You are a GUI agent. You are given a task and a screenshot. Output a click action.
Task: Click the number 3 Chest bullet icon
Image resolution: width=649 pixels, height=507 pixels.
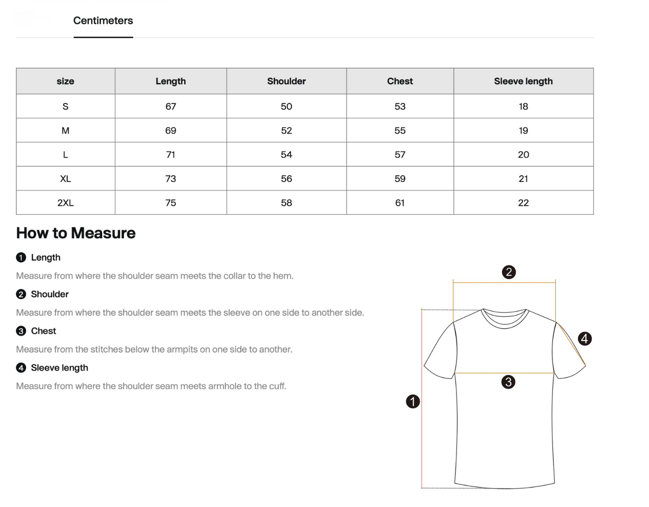21,331
